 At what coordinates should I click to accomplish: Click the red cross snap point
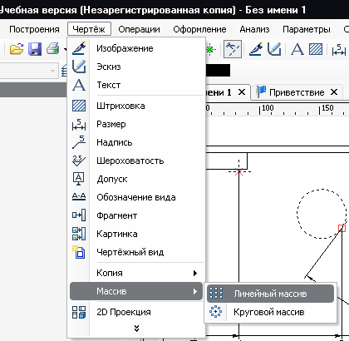pyautogui.click(x=239, y=171)
